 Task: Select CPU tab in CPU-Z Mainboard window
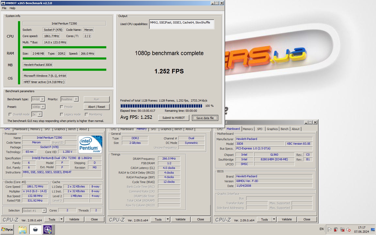click(x=220, y=129)
